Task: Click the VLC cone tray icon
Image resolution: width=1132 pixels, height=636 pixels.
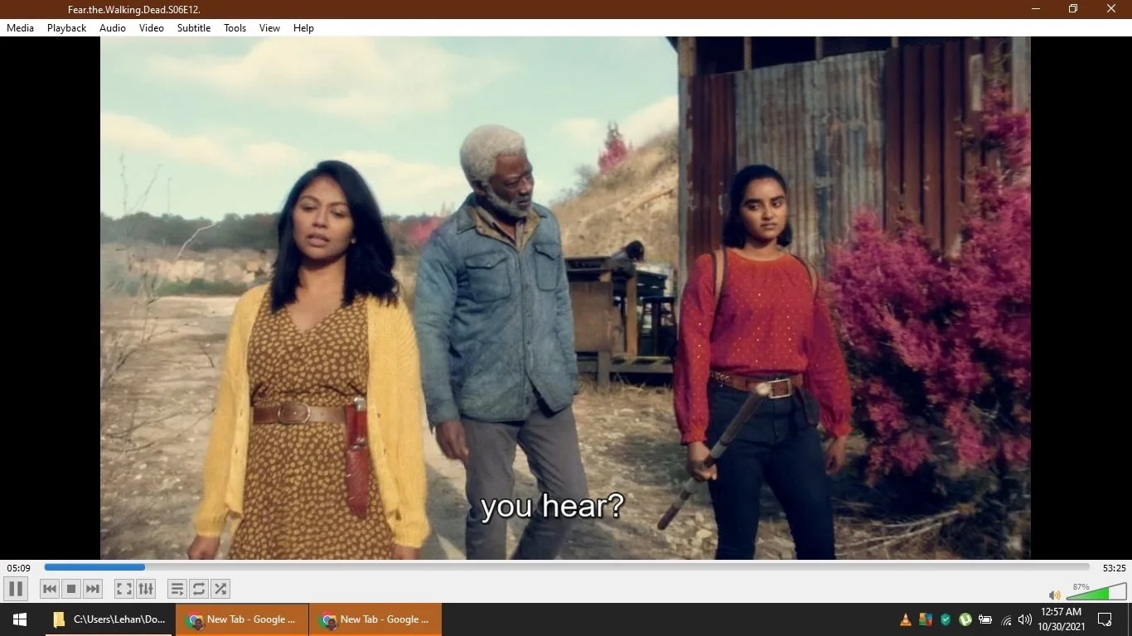Action: 906,619
